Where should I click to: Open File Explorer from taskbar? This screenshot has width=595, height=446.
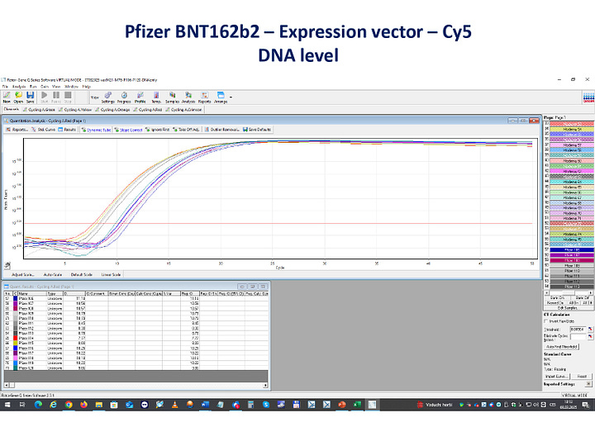pyautogui.click(x=98, y=405)
